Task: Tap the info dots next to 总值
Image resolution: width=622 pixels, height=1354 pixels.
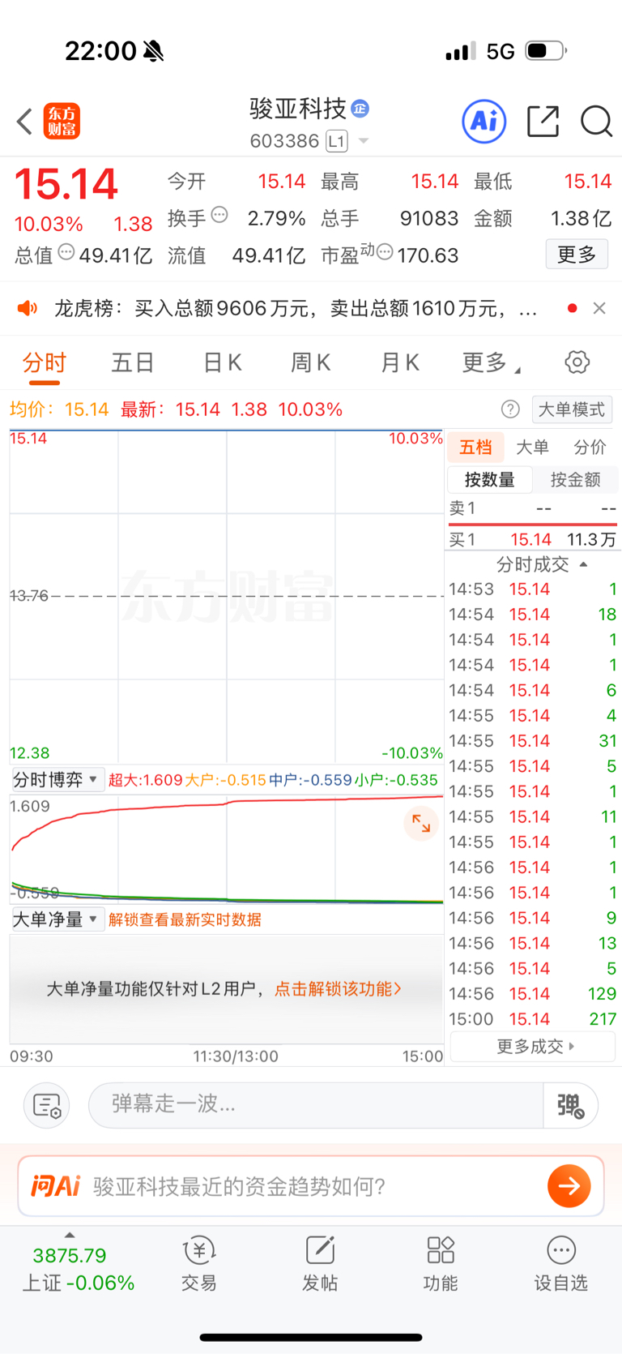Action: [x=66, y=252]
